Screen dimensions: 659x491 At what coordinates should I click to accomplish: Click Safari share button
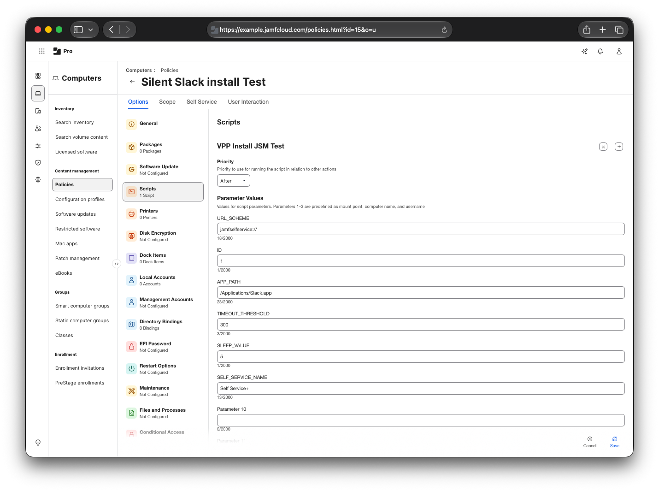pyautogui.click(x=587, y=30)
